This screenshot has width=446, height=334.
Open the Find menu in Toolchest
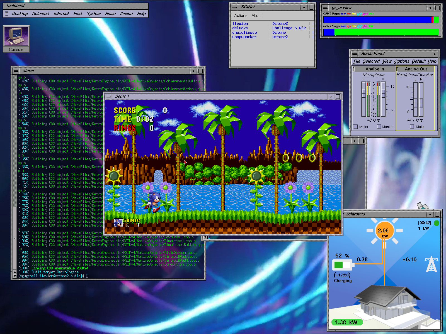click(78, 14)
